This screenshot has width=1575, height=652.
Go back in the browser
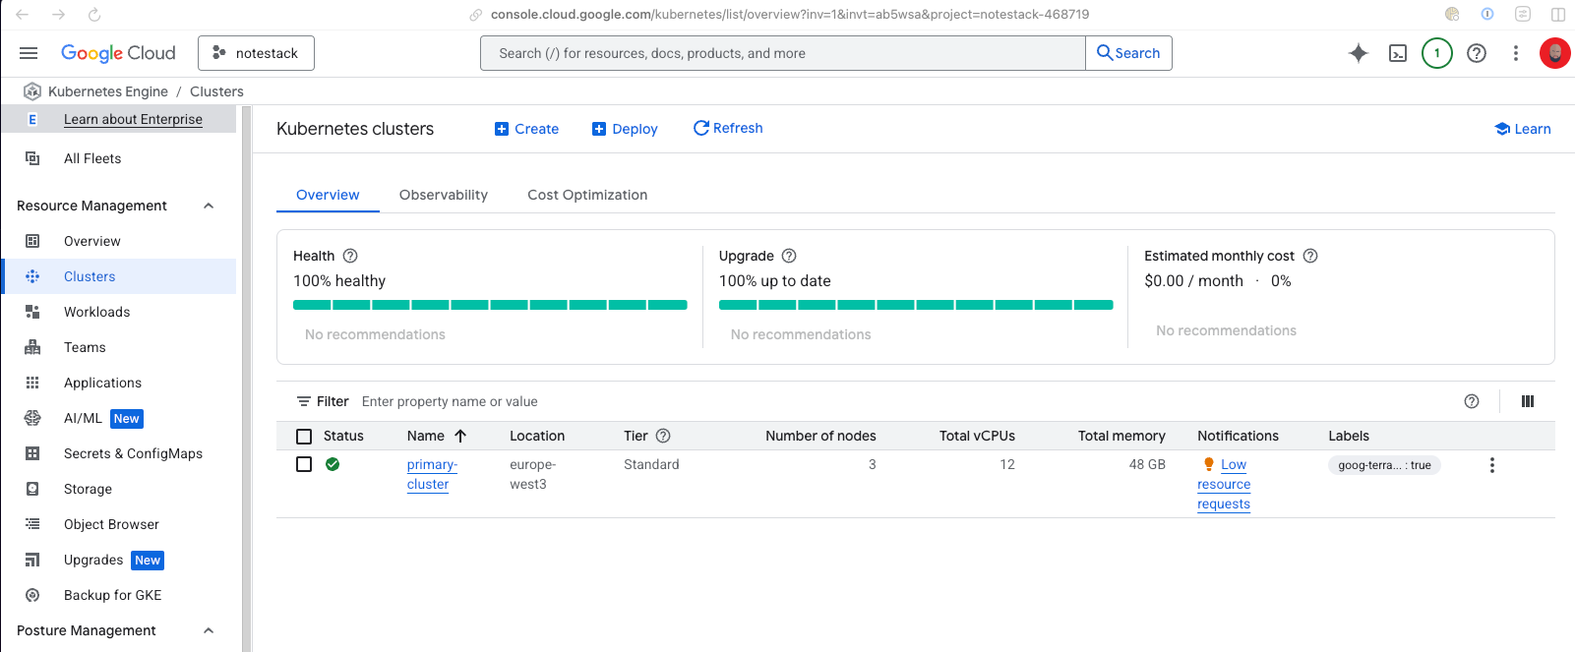point(23,15)
